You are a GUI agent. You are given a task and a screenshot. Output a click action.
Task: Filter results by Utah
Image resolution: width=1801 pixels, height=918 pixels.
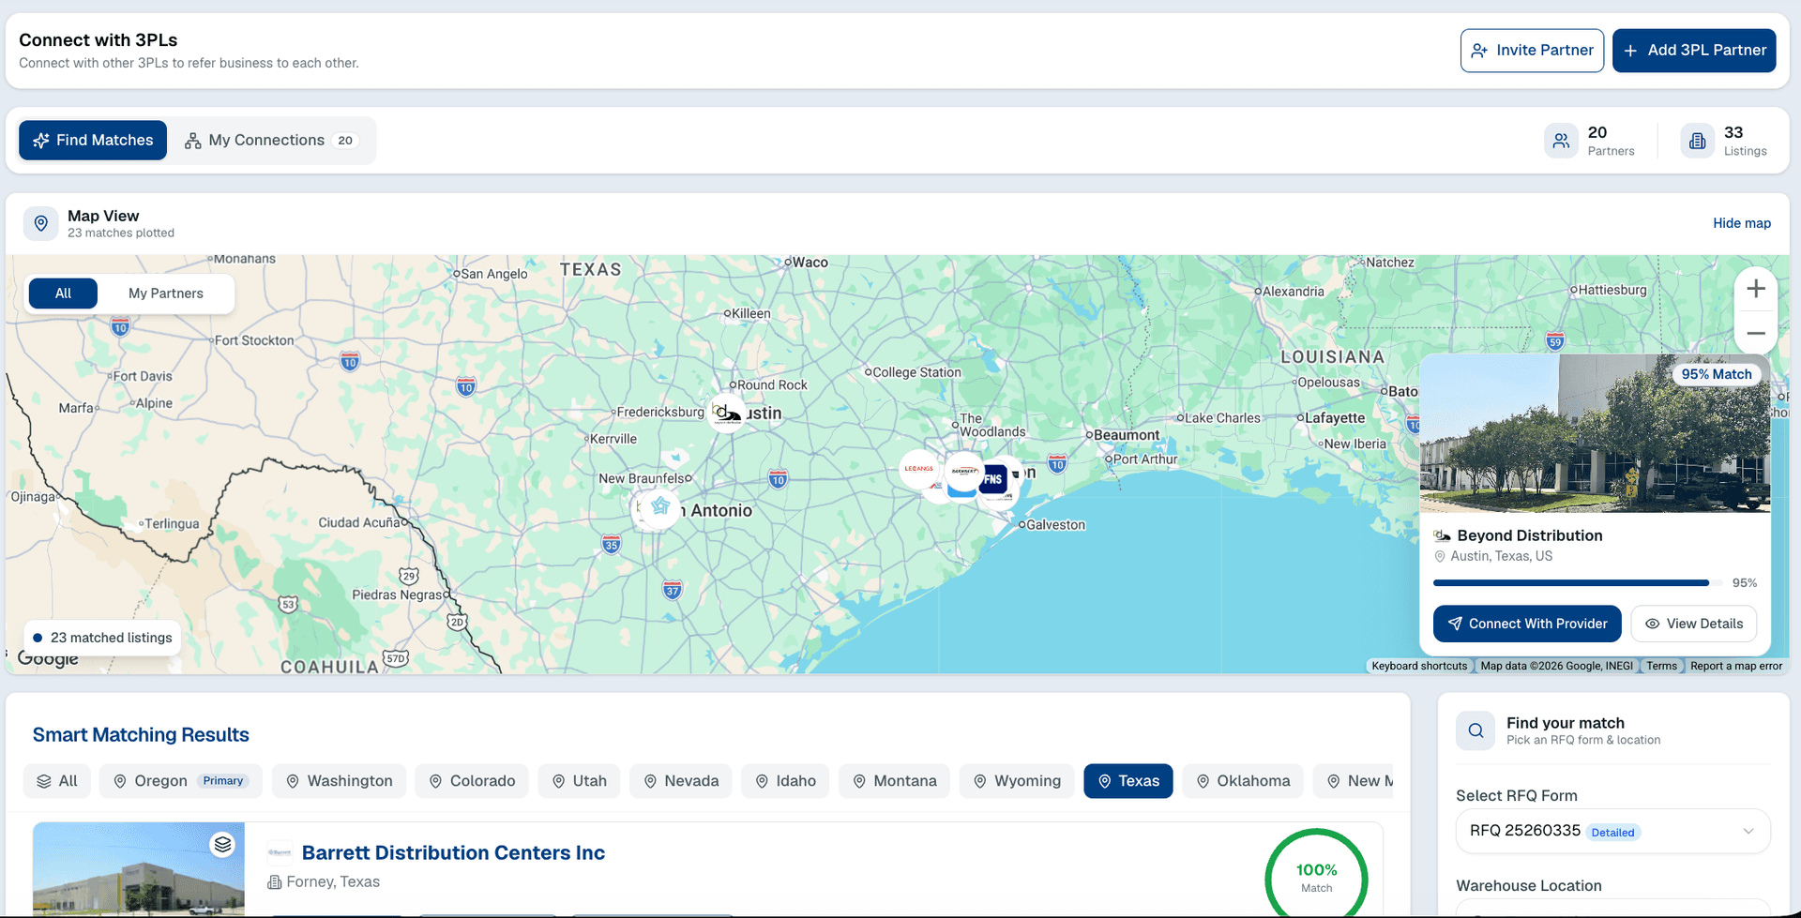pyautogui.click(x=579, y=781)
